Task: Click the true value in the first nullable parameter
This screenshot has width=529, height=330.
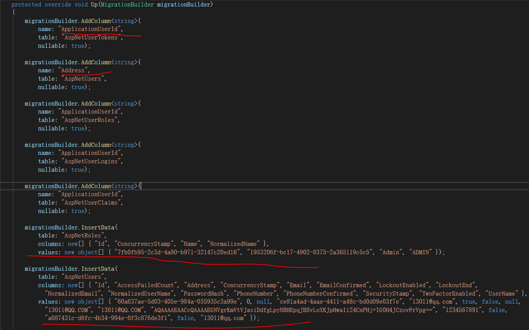Action: click(77, 46)
